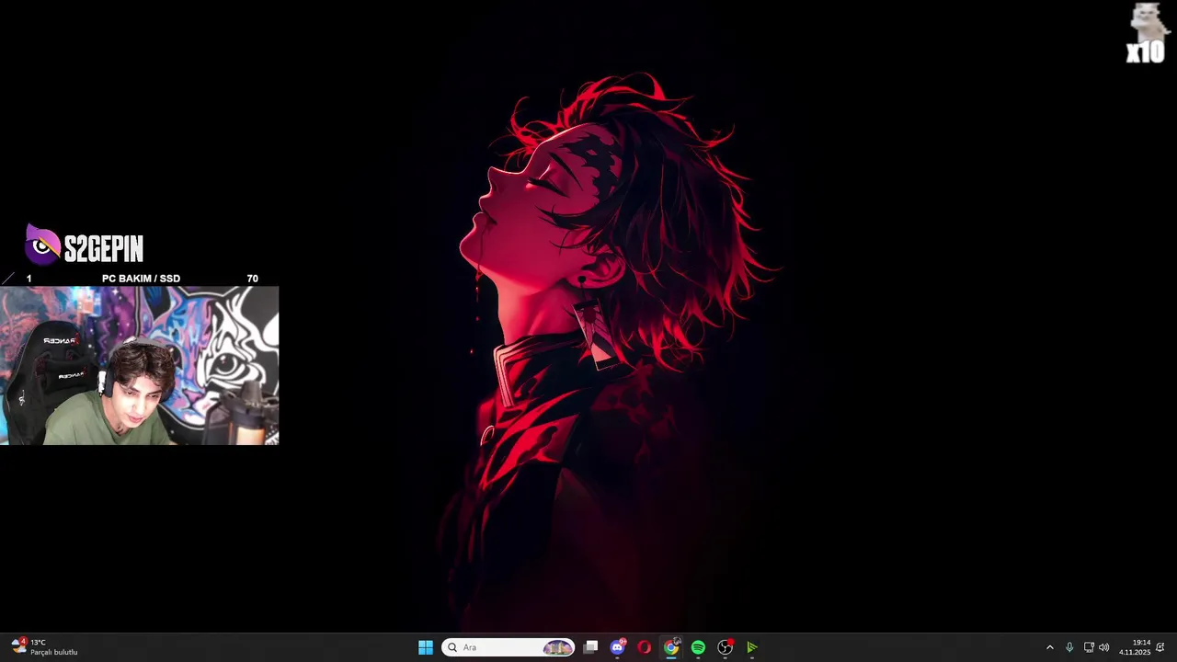Click the Ara search box
The width and height of the screenshot is (1177, 662).
[509, 647]
